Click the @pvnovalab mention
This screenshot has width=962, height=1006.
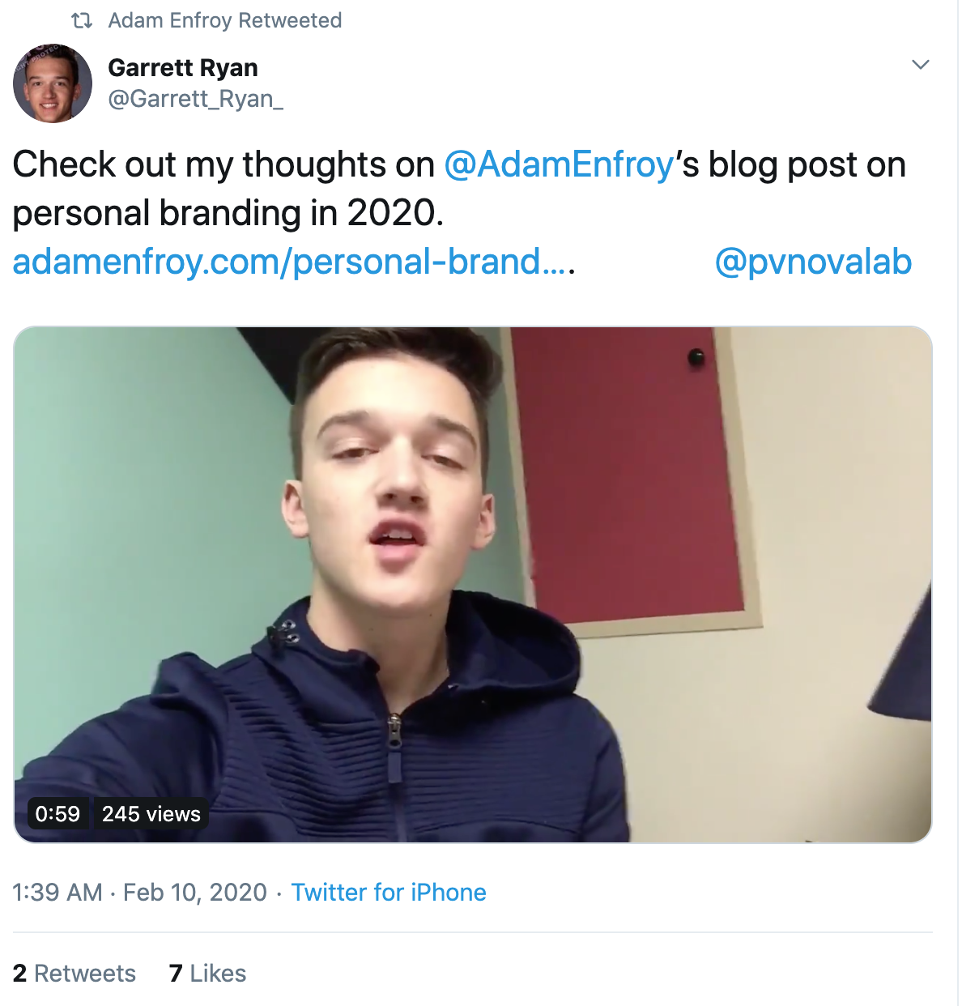tap(813, 262)
